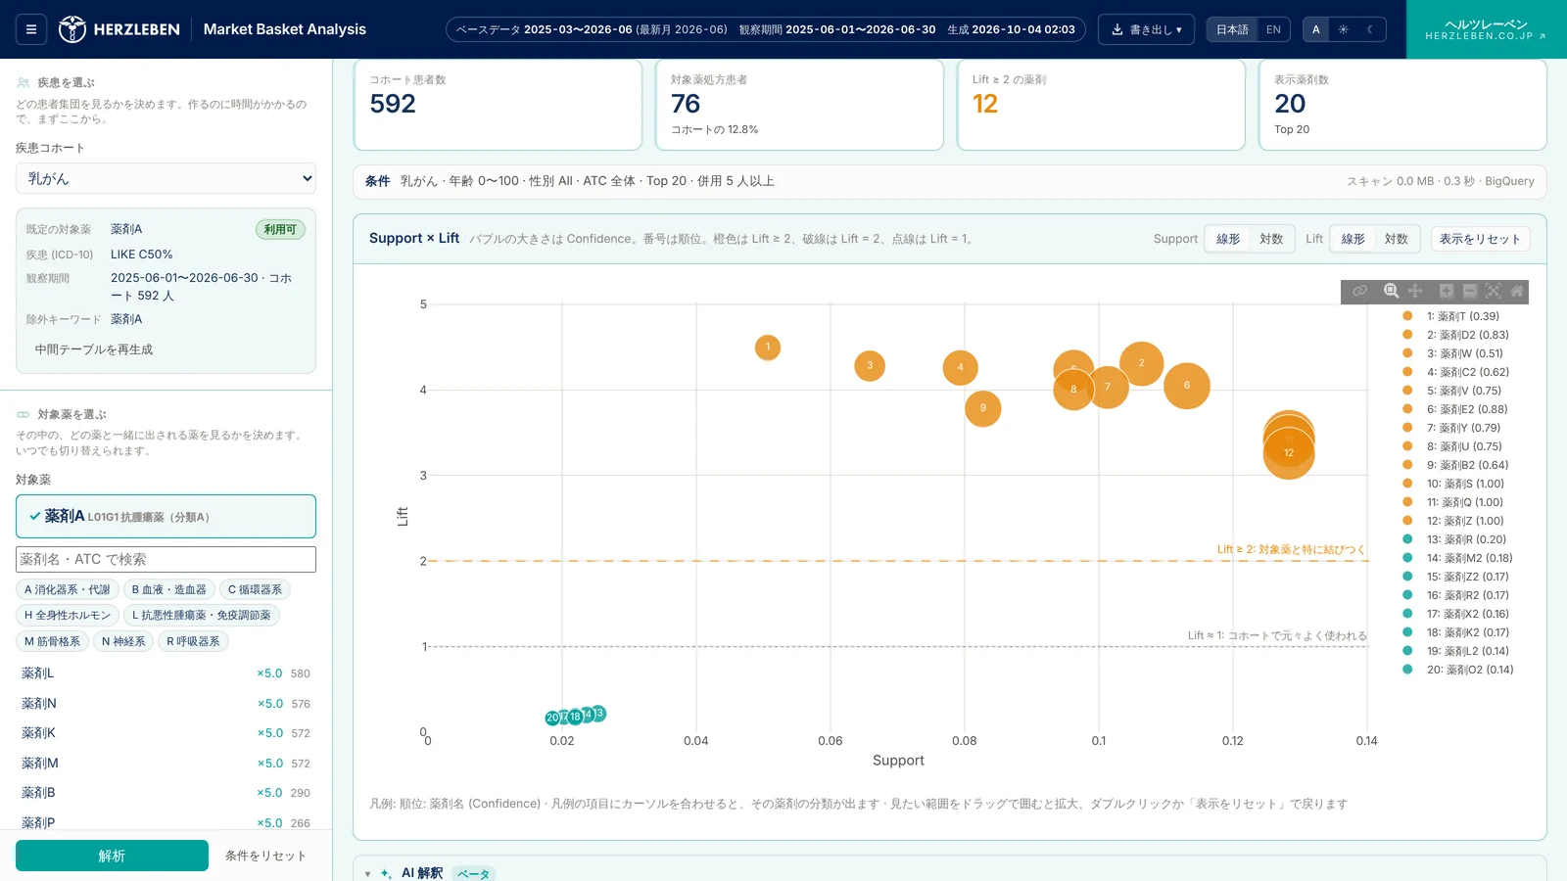Open the hamburger menu in the header
This screenshot has height=881, width=1567.
tap(31, 29)
